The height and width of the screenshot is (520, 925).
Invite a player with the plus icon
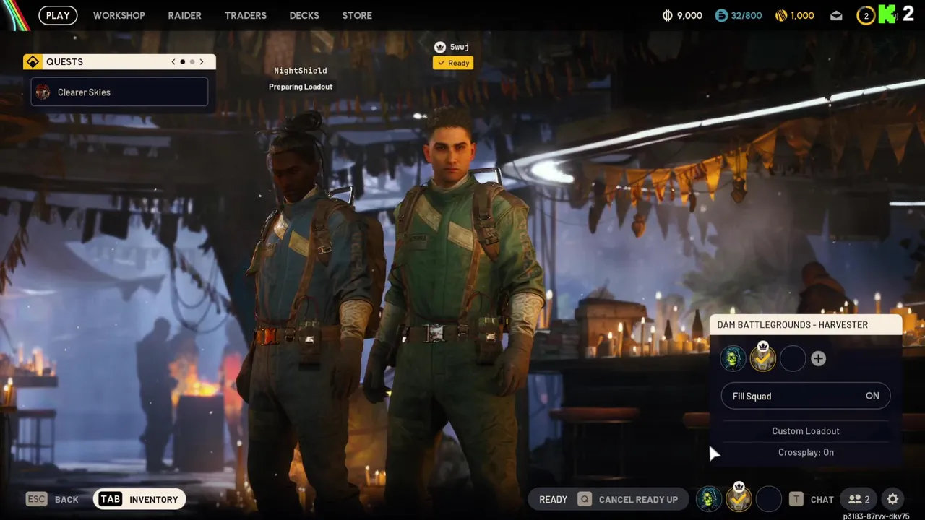pyautogui.click(x=818, y=358)
